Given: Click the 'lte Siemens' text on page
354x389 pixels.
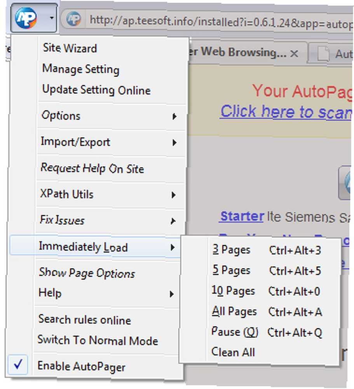Looking at the screenshot, I should pos(301,217).
